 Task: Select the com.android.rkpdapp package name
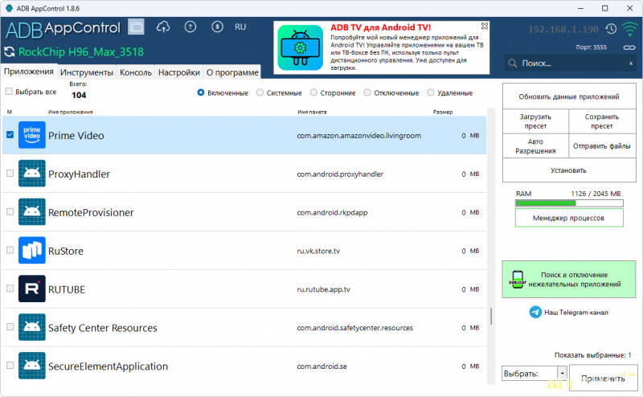tap(332, 212)
